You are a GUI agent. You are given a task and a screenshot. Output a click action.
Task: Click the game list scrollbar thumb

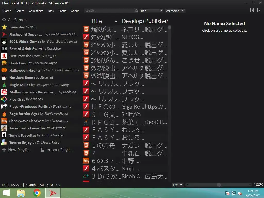170,27
